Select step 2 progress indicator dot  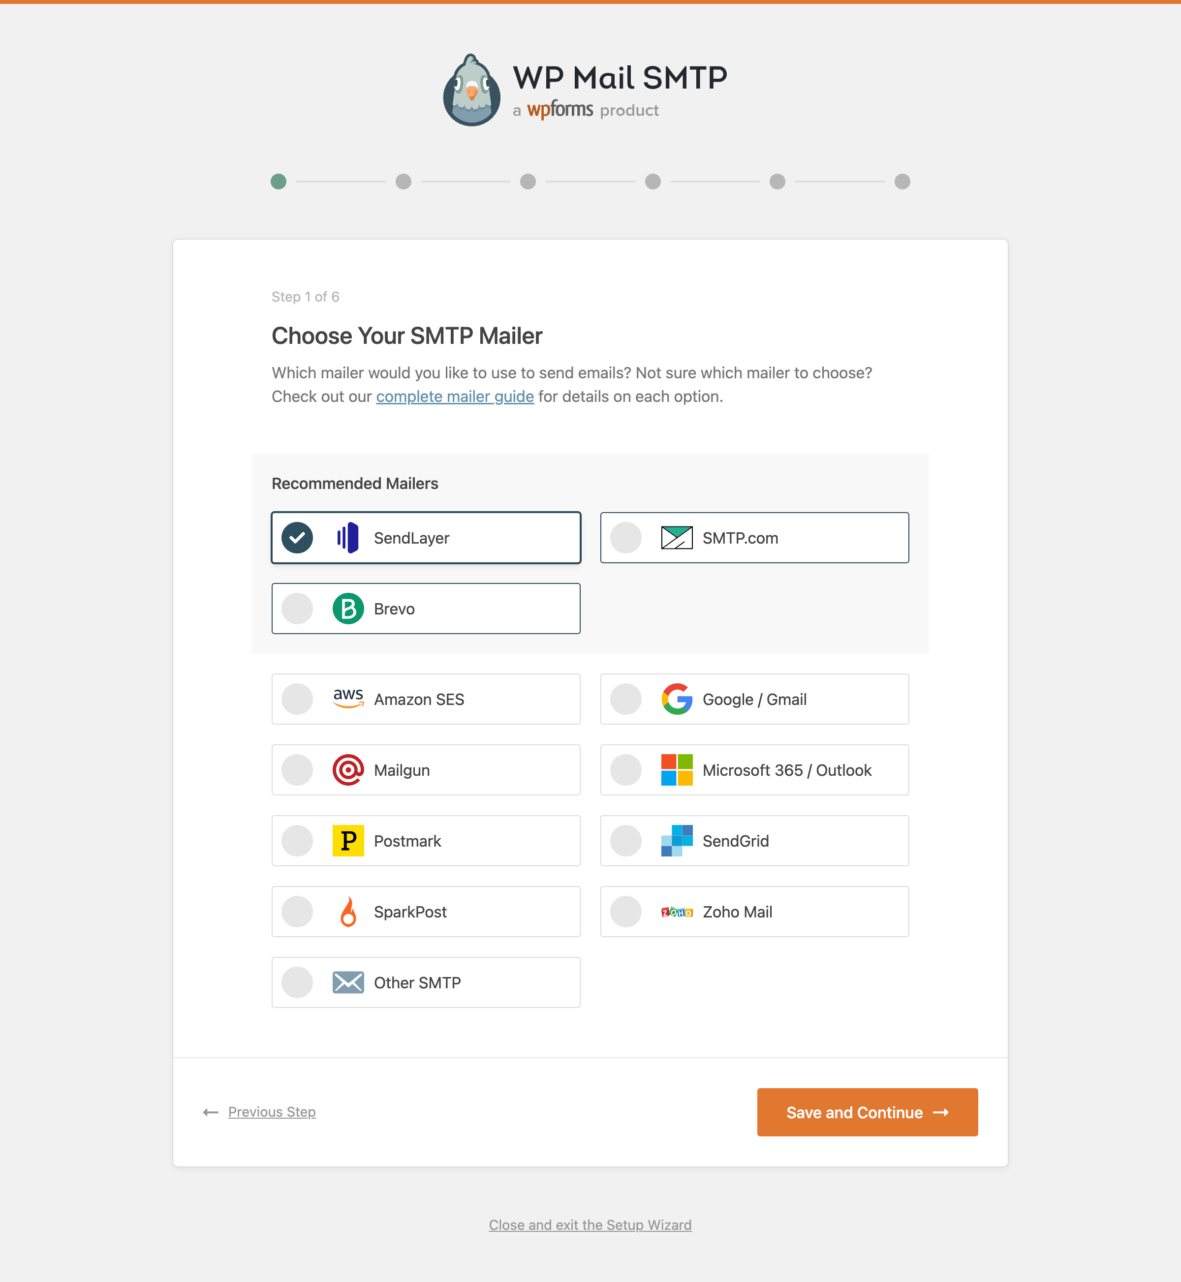point(404,181)
